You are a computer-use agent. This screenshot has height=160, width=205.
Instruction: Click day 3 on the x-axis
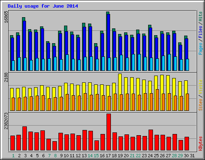(x=25, y=156)
